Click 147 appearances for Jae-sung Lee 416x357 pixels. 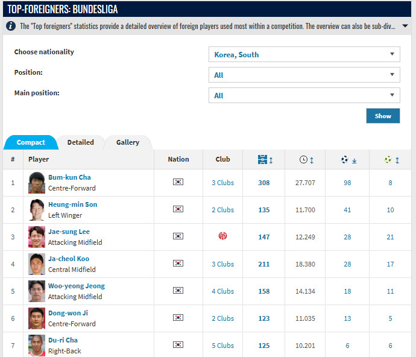click(264, 237)
